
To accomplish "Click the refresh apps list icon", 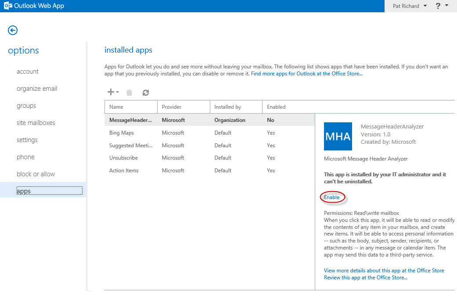I will pos(146,93).
